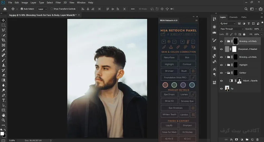264x142 pixels.
Task: Select the Zoom tool
Action: pos(3,120)
